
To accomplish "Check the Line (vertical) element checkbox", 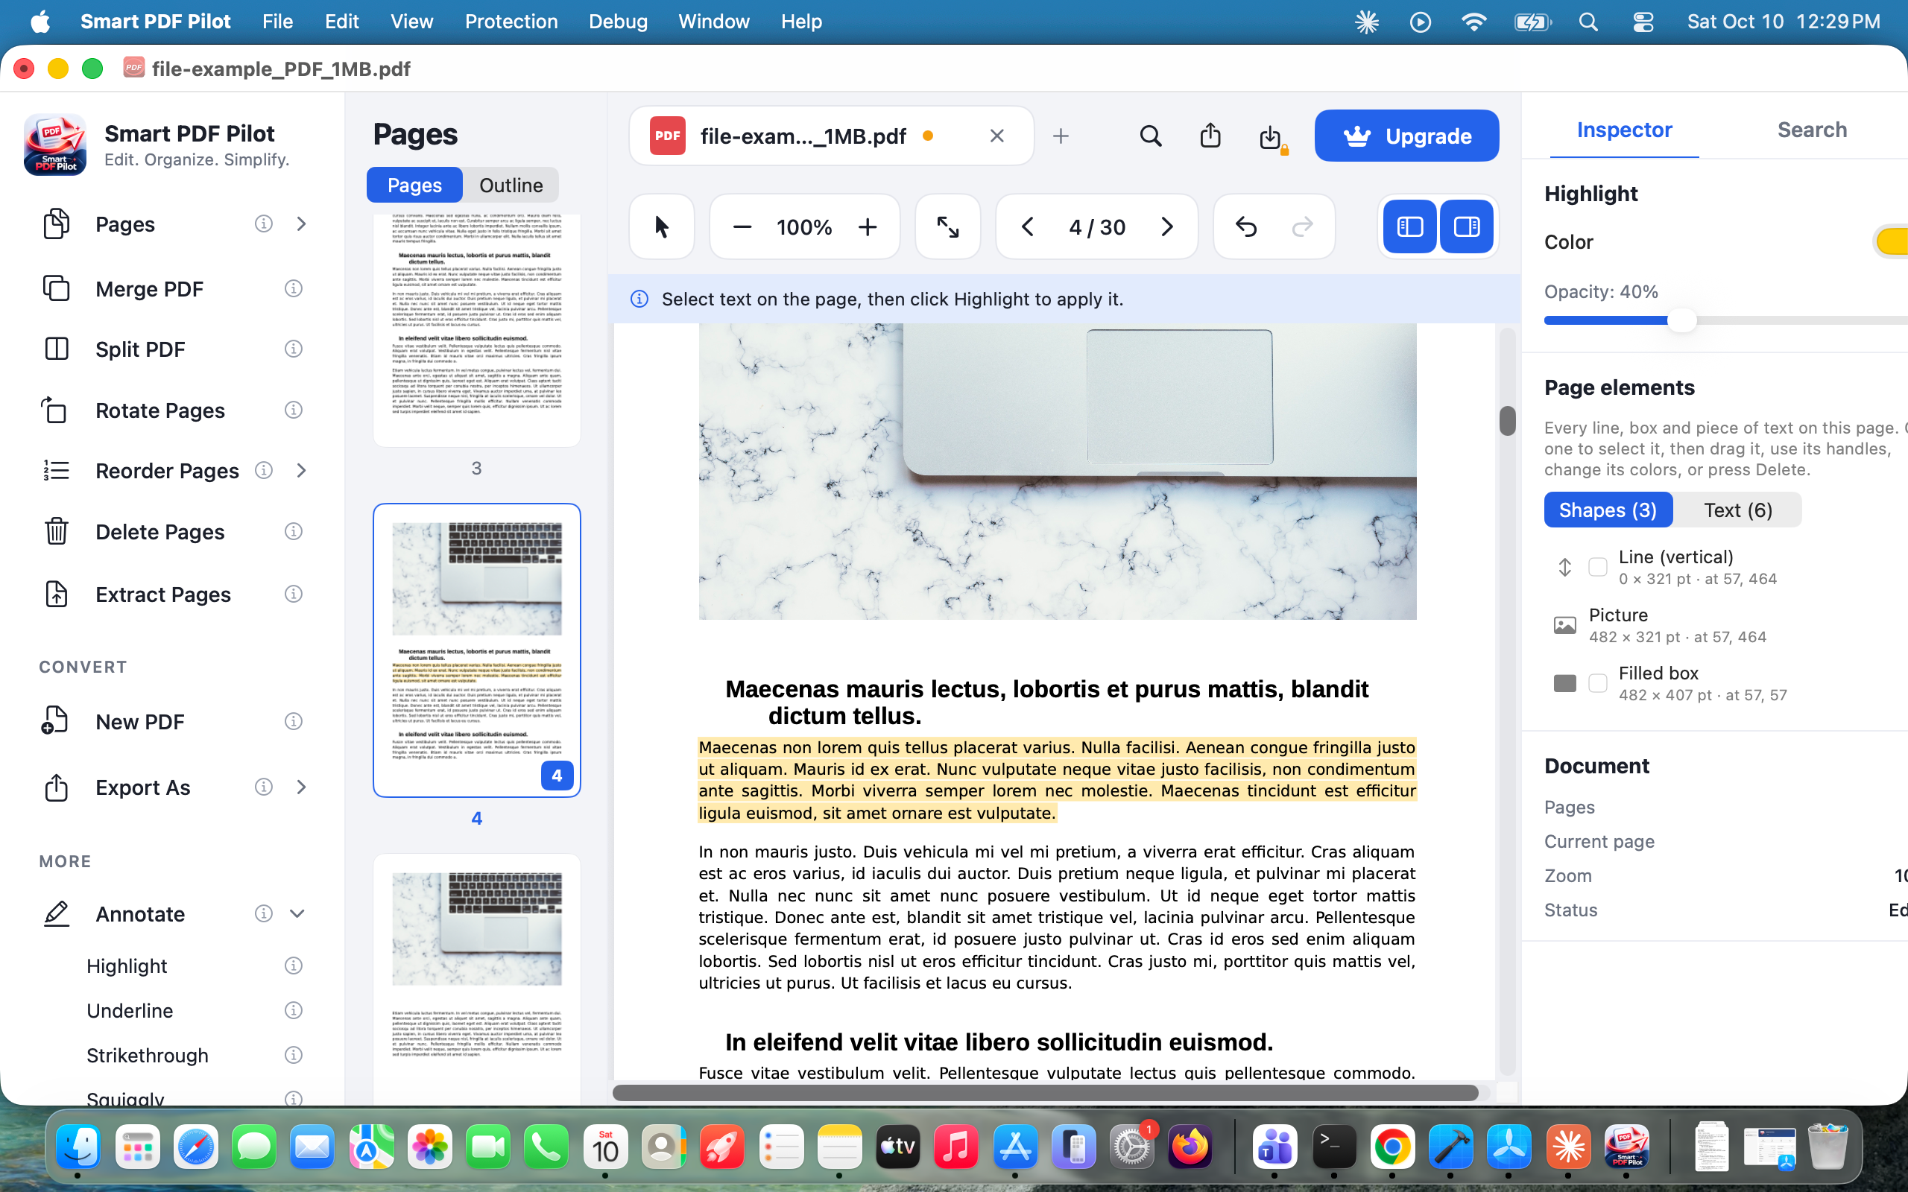I will tap(1597, 567).
